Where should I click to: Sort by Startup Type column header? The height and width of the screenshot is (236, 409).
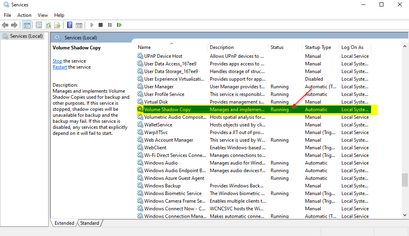pyautogui.click(x=321, y=47)
